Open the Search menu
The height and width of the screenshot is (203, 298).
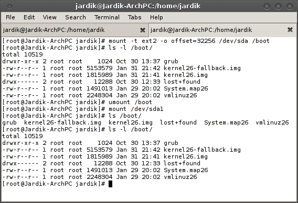coord(76,17)
